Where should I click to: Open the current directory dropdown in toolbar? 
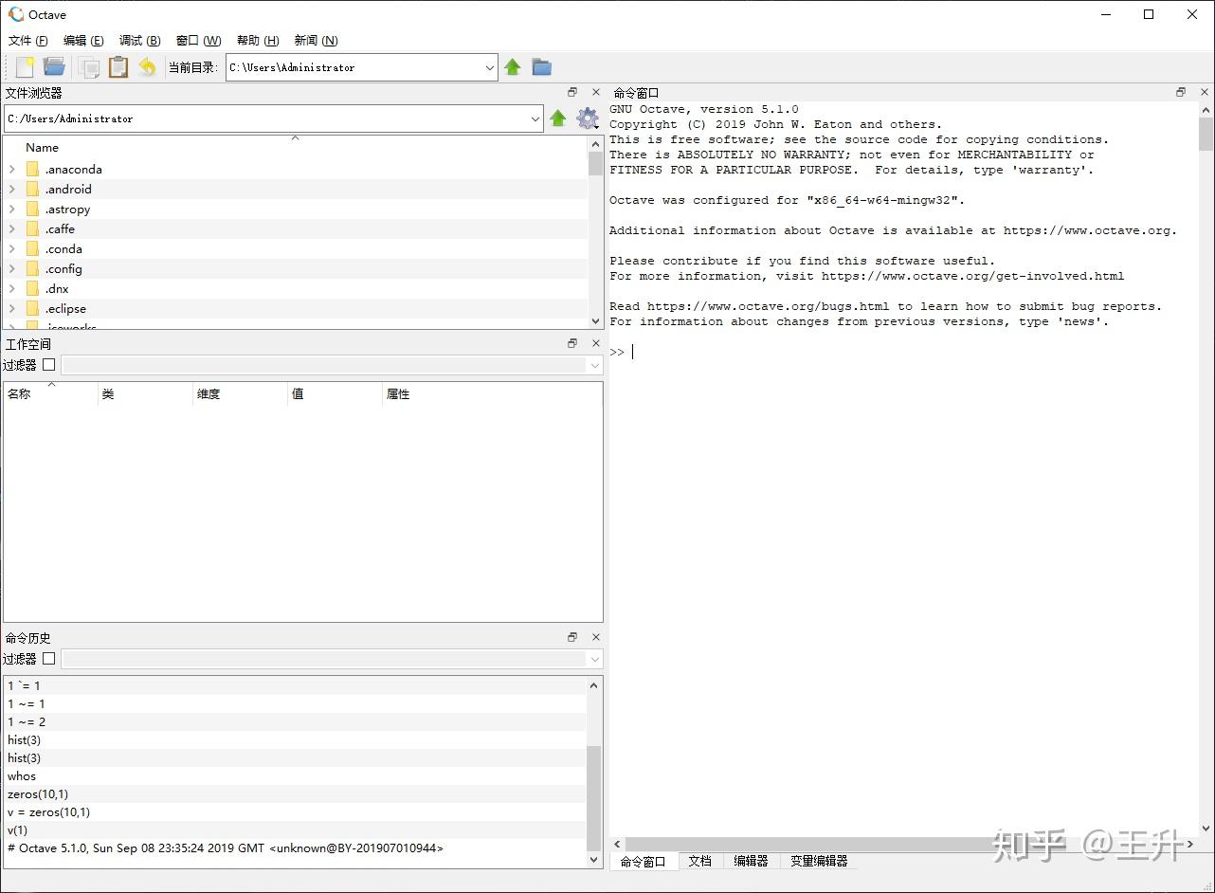click(490, 67)
